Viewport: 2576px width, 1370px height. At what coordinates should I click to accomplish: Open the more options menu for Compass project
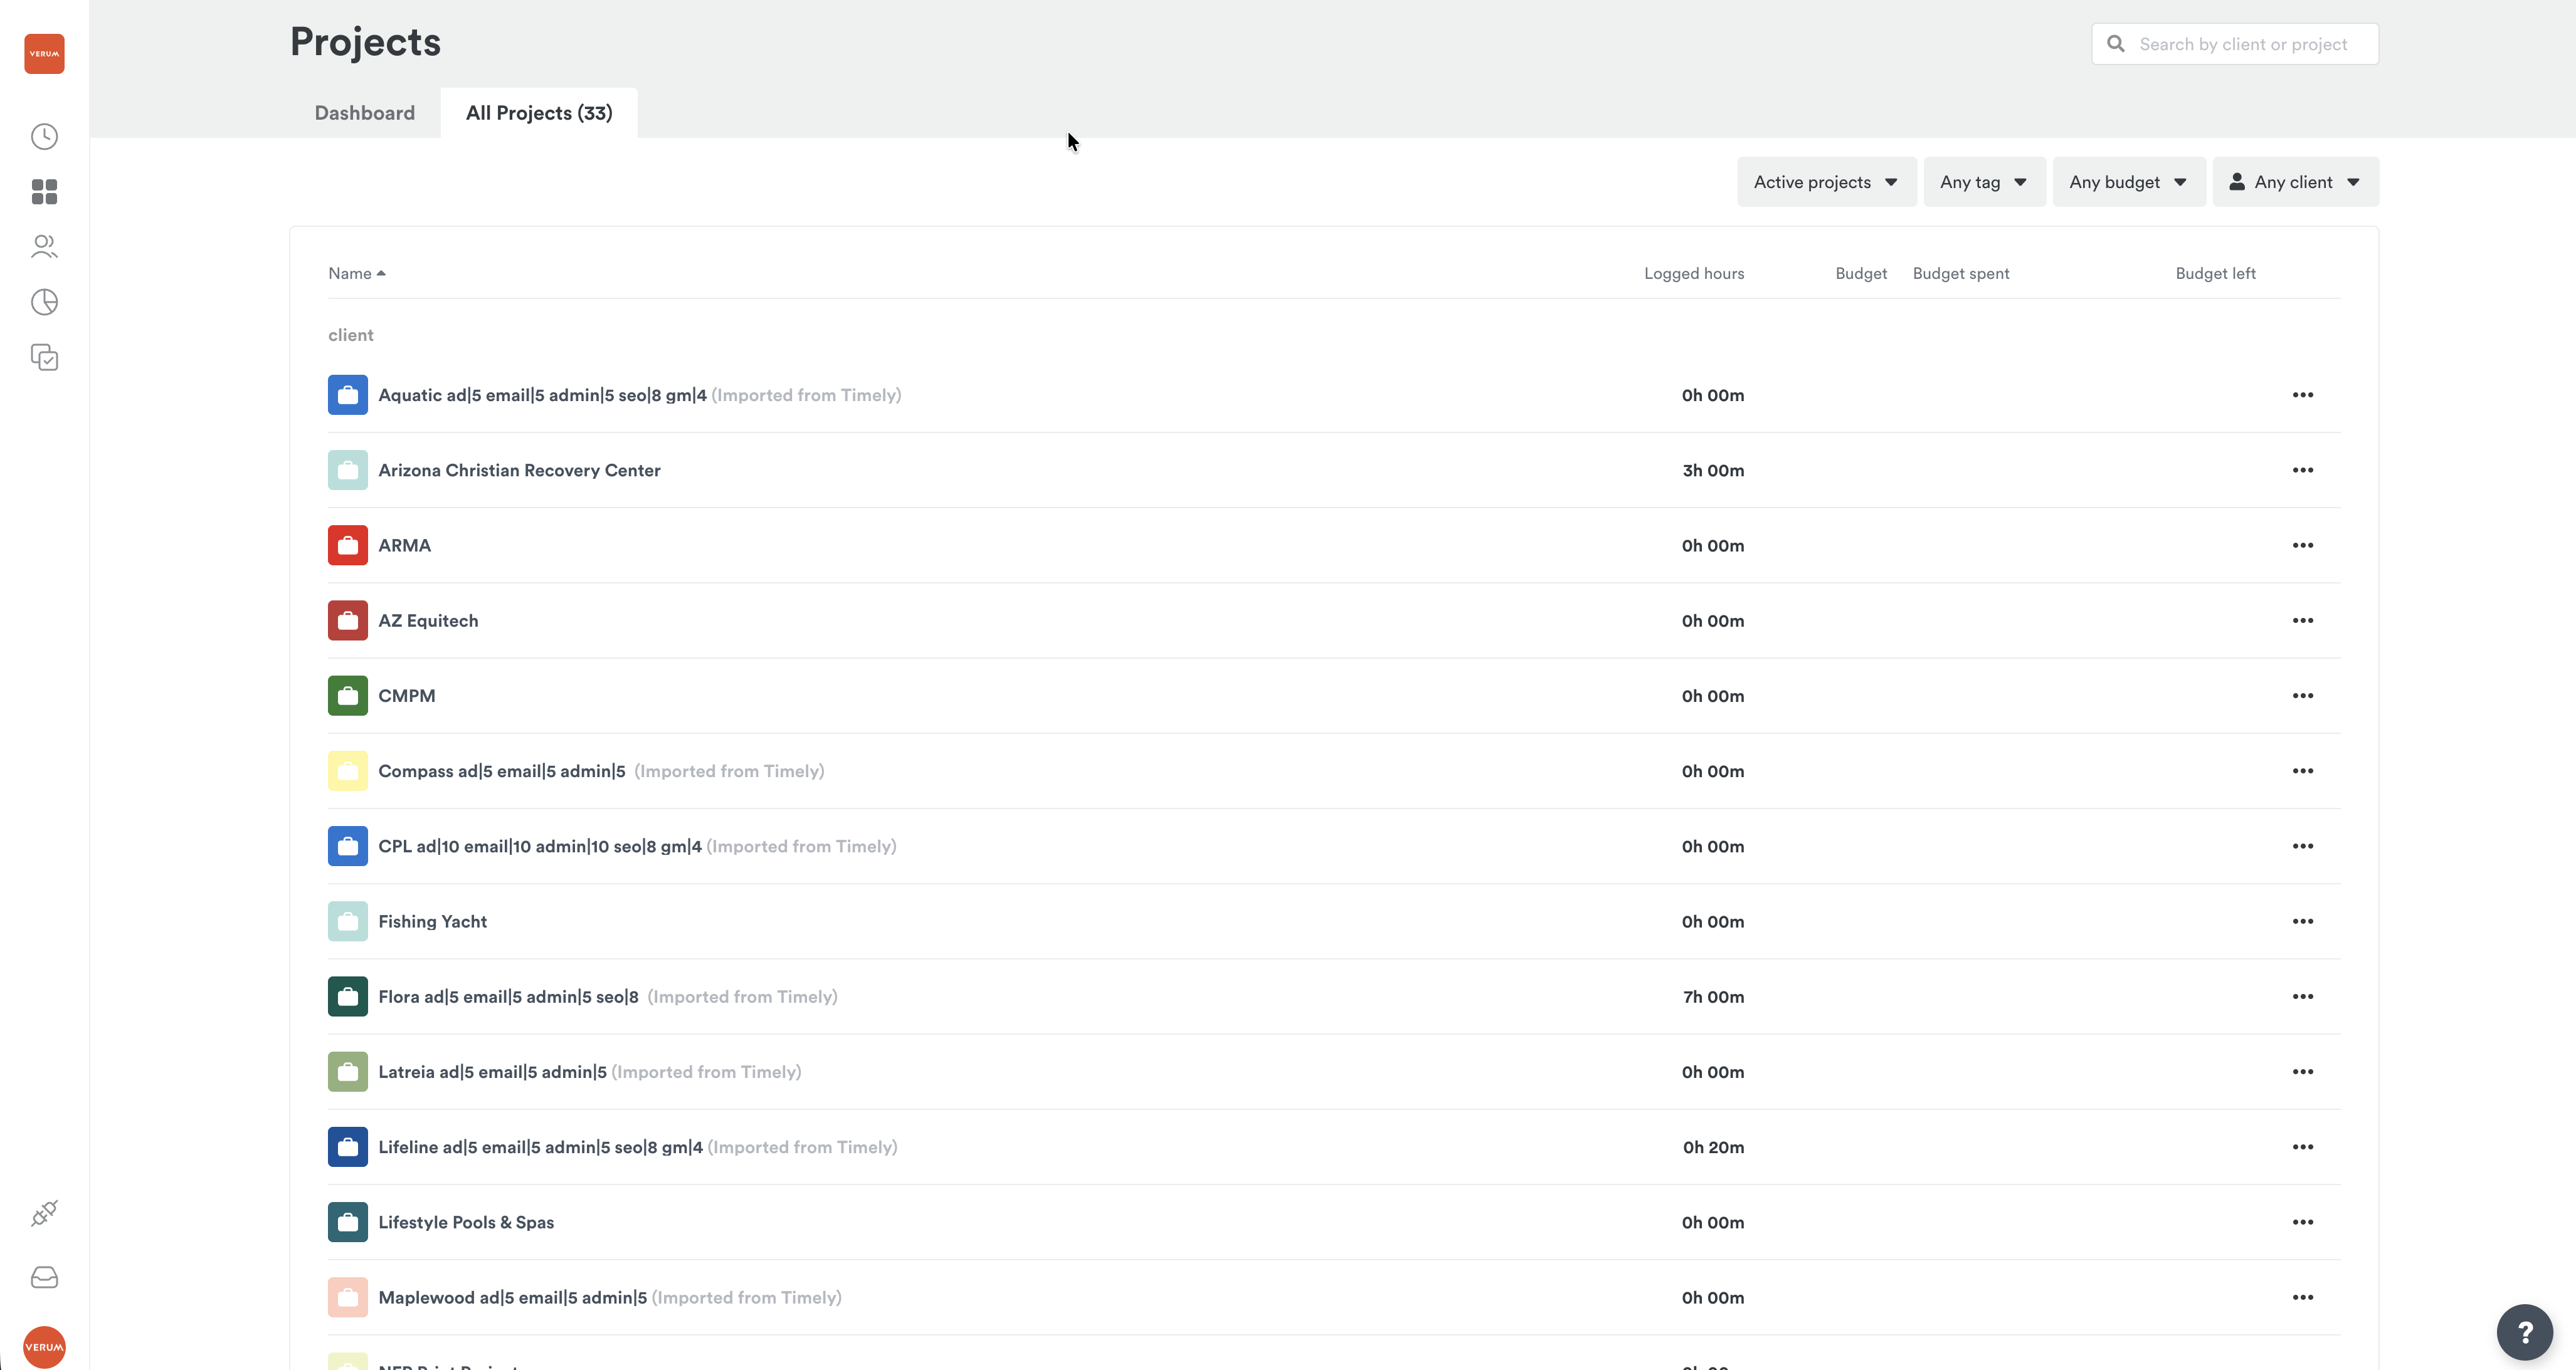pyautogui.click(x=2303, y=770)
